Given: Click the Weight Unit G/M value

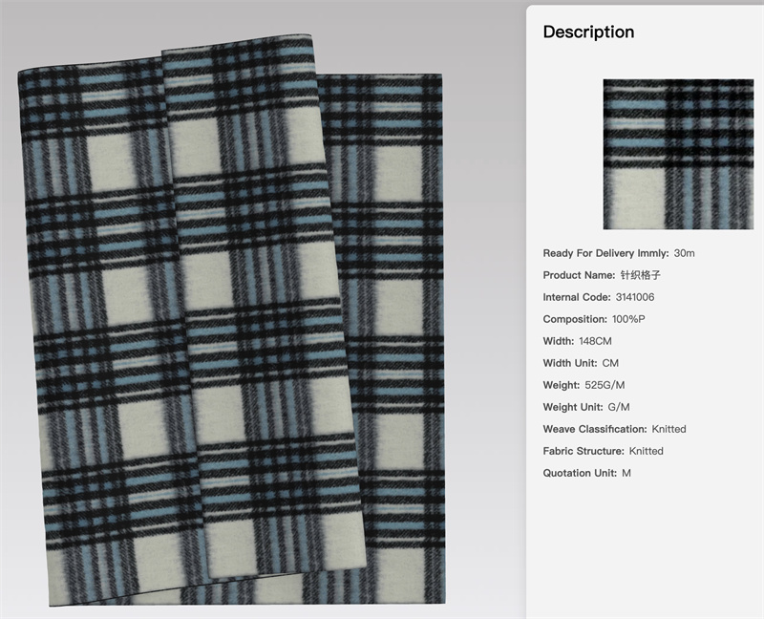Looking at the screenshot, I should pos(619,407).
